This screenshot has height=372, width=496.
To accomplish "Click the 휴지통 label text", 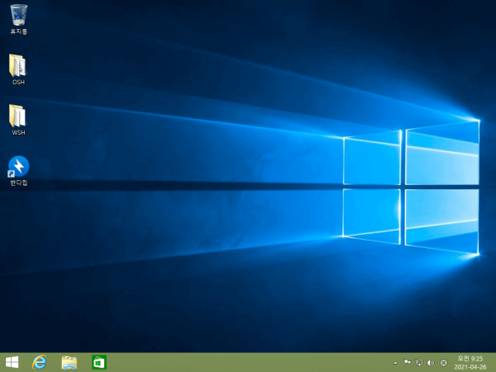I will pyautogui.click(x=19, y=31).
